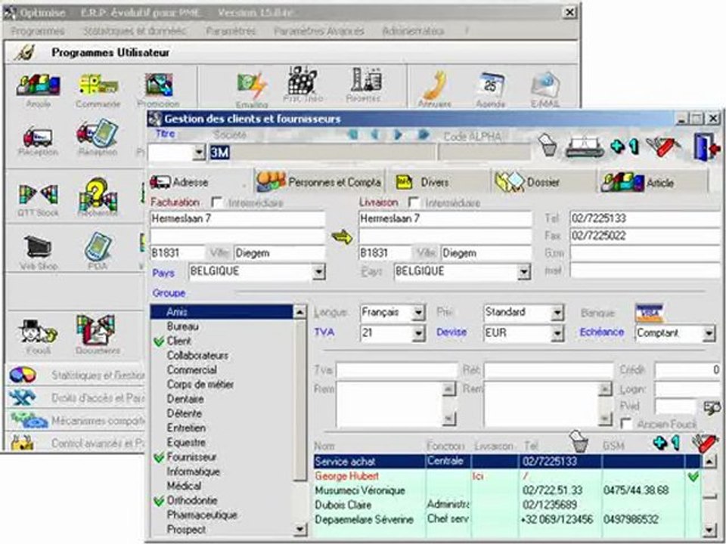Go to the previous record arrow
This screenshot has width=726, height=544.
pos(375,135)
